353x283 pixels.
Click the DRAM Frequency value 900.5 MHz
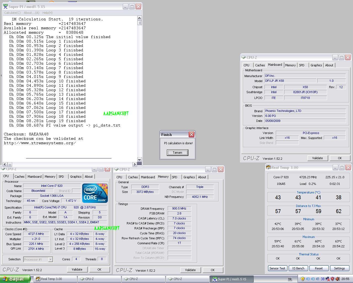[179, 209]
